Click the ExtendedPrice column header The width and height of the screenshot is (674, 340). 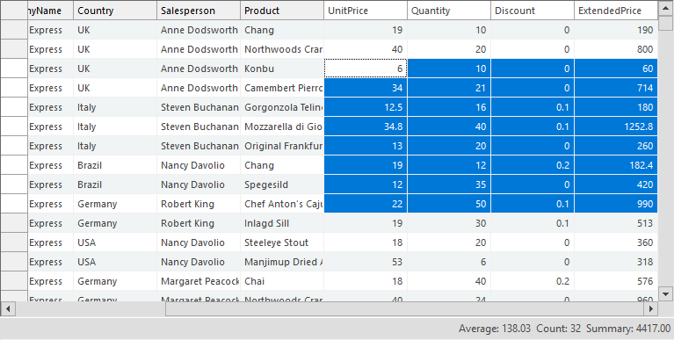[615, 11]
